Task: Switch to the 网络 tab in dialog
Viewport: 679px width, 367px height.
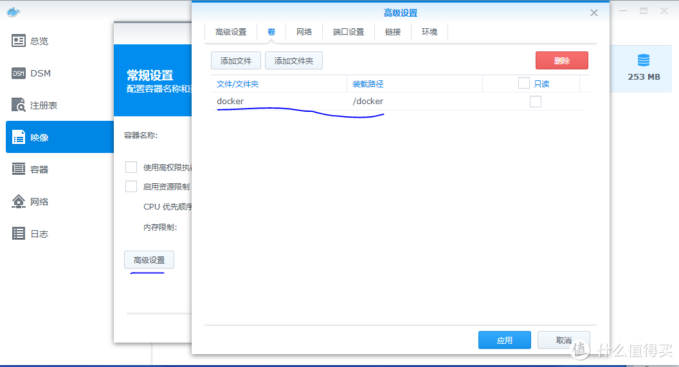Action: 304,32
